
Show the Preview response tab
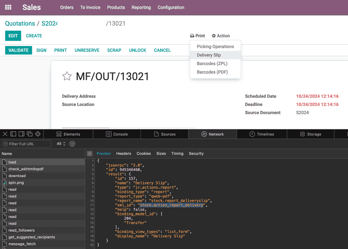[104, 153]
